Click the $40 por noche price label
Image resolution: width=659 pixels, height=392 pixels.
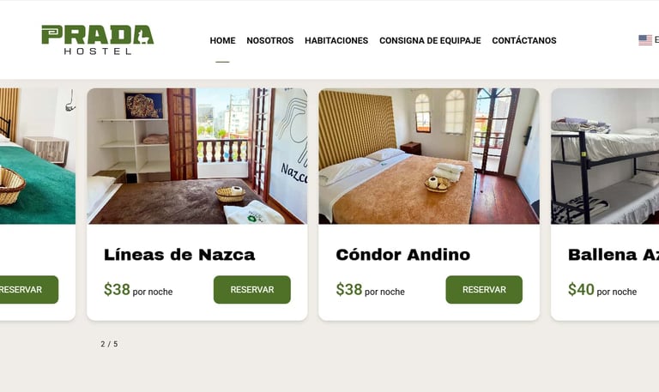coord(602,290)
